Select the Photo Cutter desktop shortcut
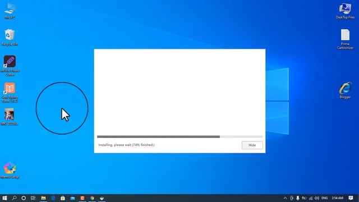Viewport: 359px width, 202px height. coord(10,66)
